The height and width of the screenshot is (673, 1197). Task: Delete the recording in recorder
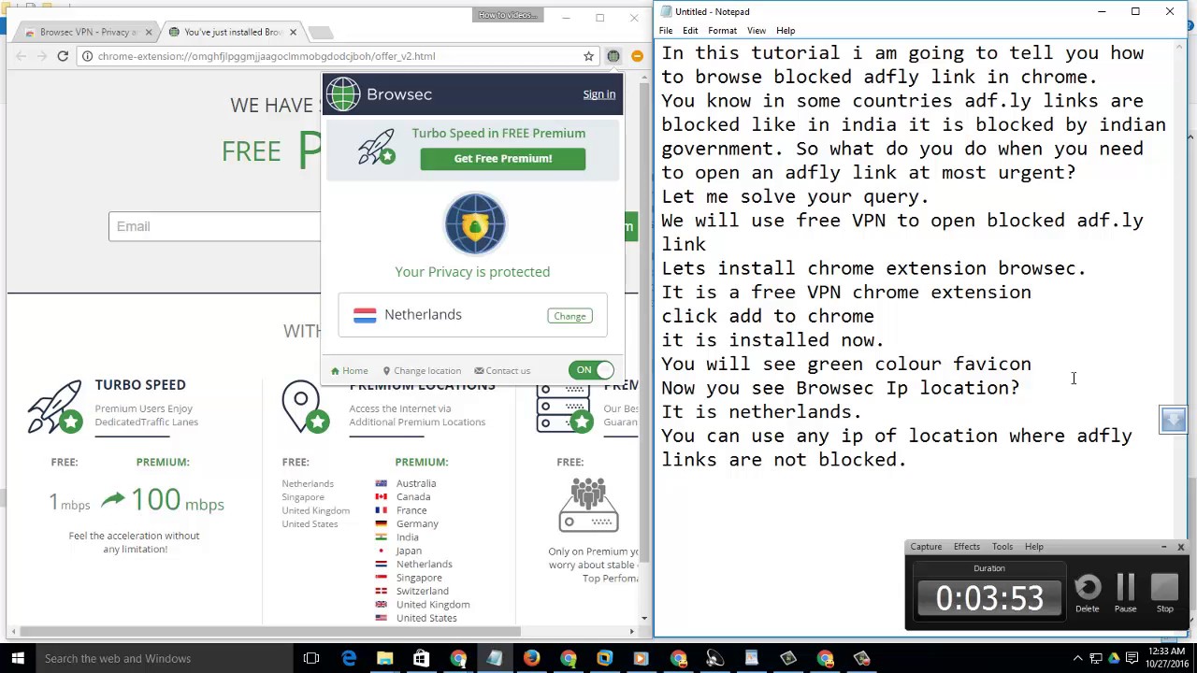click(1088, 594)
